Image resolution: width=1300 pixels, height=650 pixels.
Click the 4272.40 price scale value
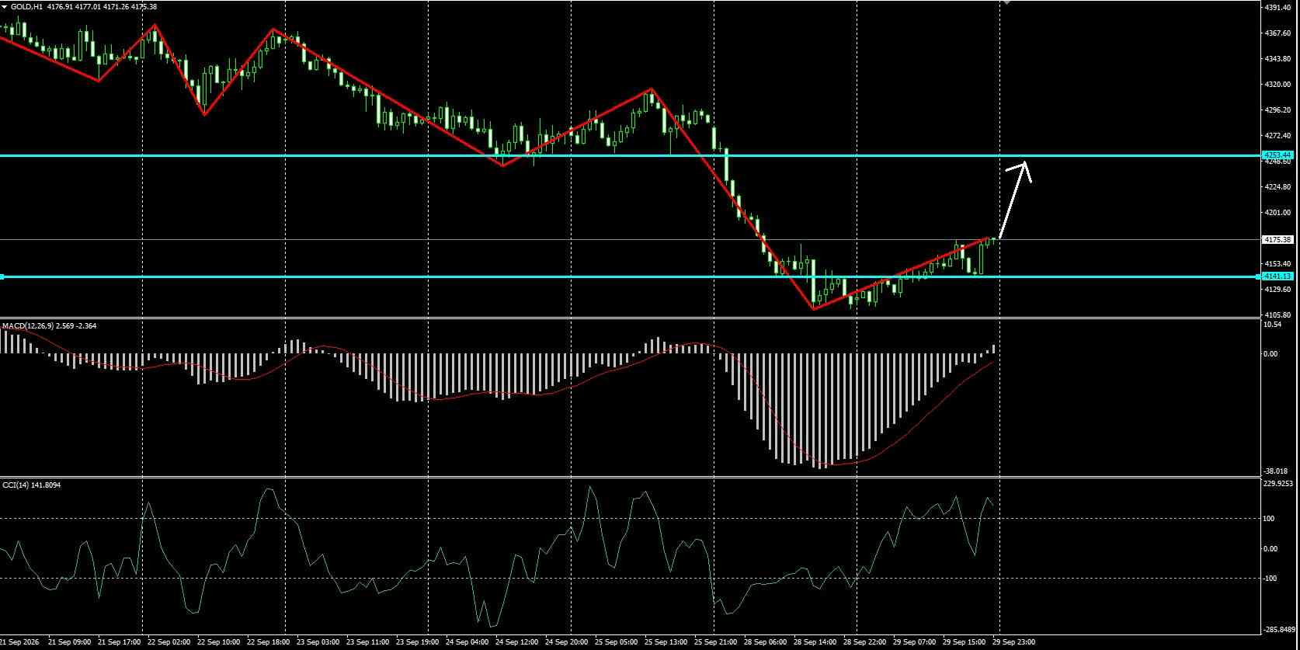1277,136
